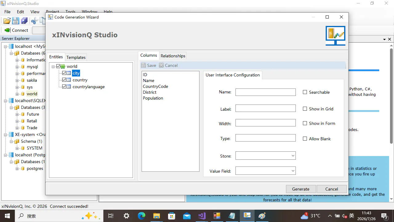Expand the SYSTEM schema node

pyautogui.click(x=17, y=148)
